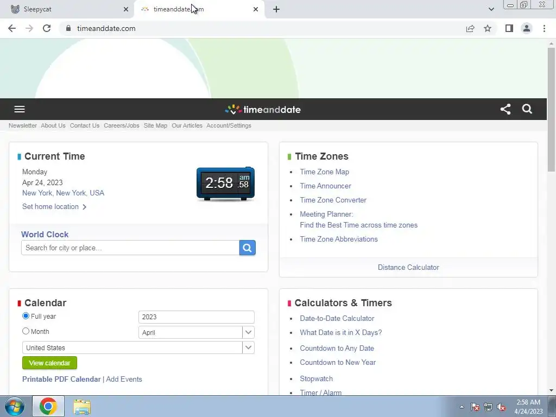Open the File Explorer taskbar icon
The width and height of the screenshot is (556, 417).
pyautogui.click(x=82, y=407)
